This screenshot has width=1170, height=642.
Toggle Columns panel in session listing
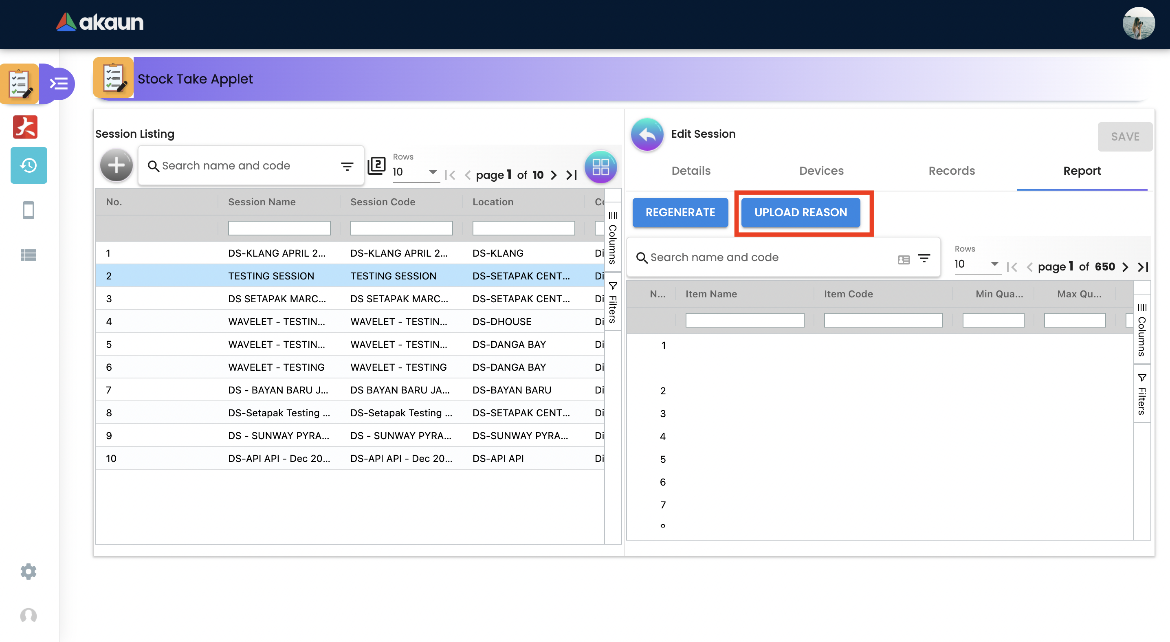point(613,238)
